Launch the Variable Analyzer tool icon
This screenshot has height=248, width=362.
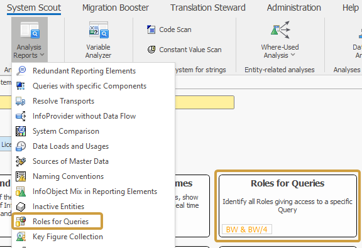pyautogui.click(x=99, y=30)
